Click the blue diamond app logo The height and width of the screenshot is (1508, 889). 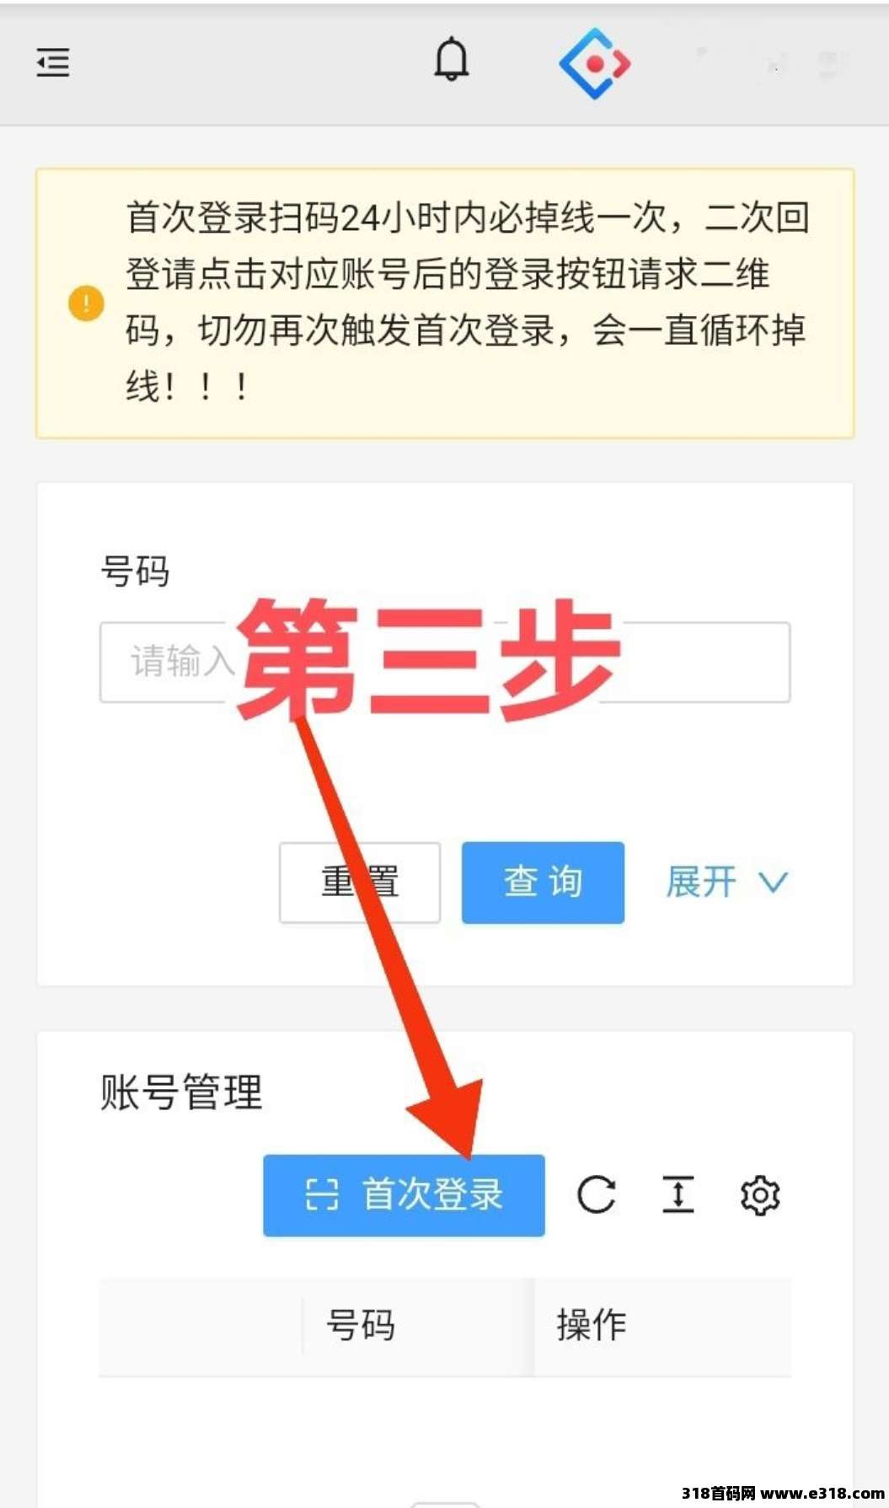(595, 63)
